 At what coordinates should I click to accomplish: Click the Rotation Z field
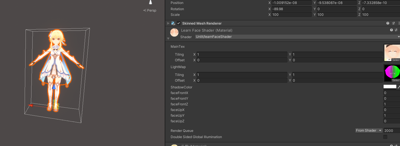(x=381, y=9)
